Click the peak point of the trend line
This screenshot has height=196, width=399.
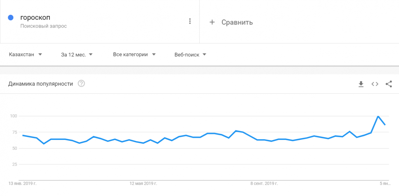[378, 116]
